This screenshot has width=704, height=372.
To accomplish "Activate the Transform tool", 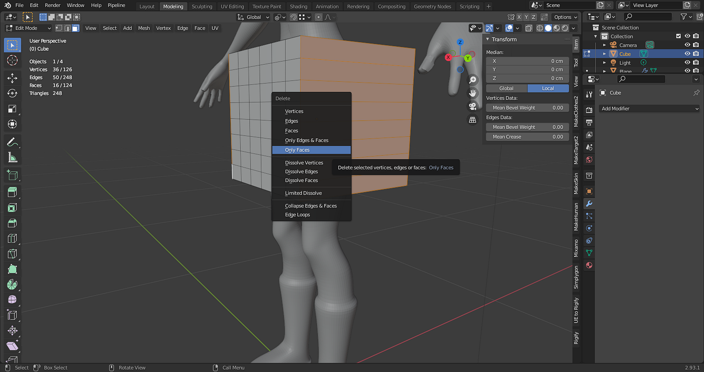I will click(x=13, y=125).
